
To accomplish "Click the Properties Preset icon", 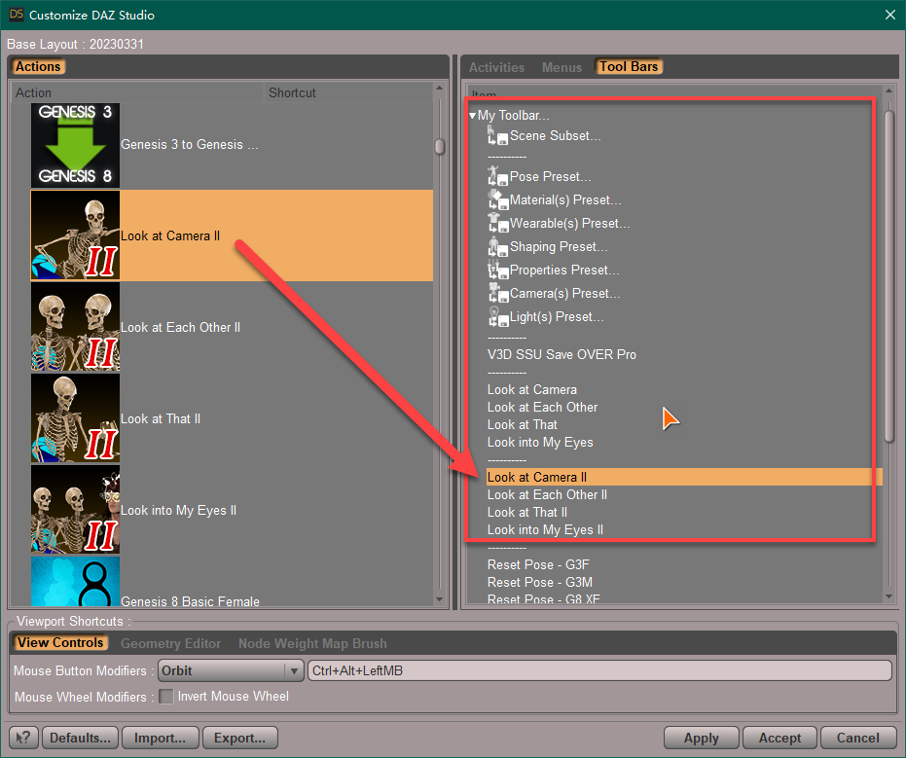I will point(497,270).
